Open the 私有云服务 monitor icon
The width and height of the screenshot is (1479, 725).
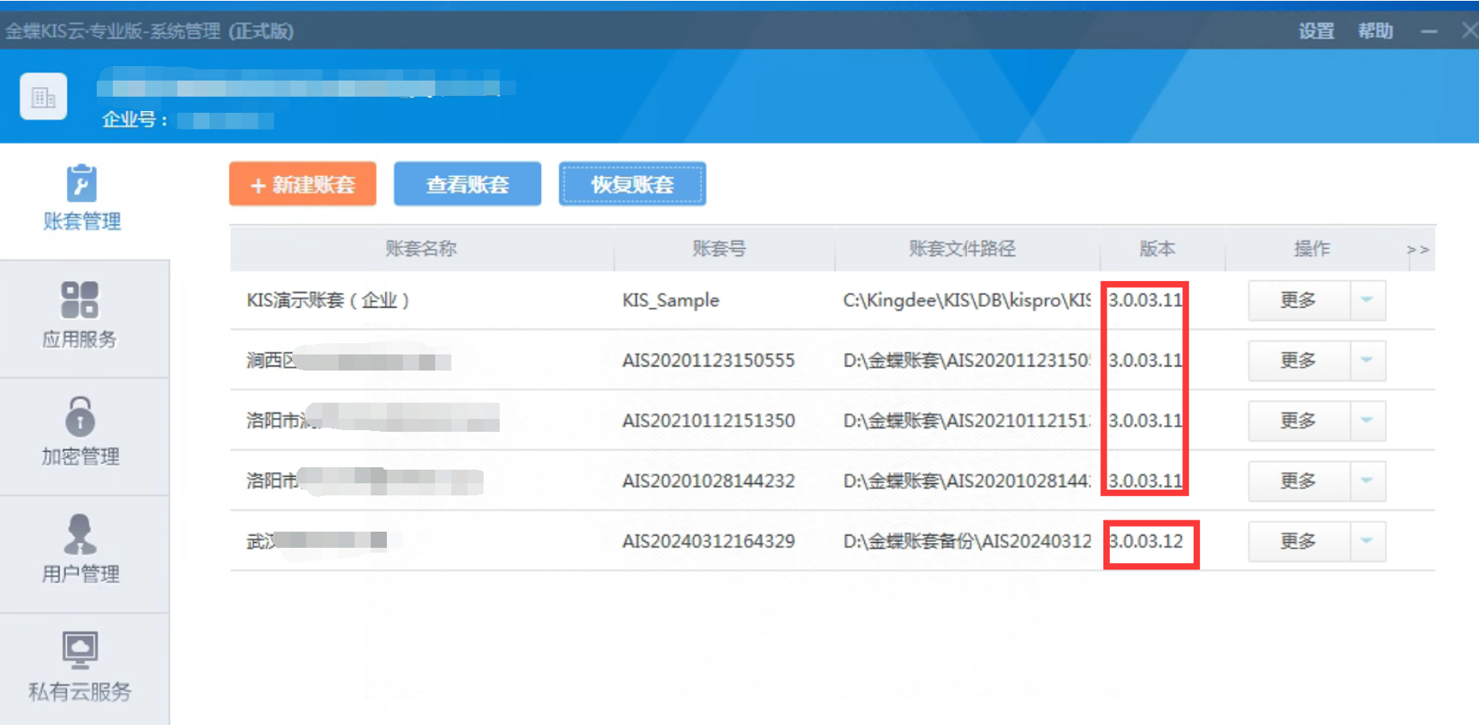(x=80, y=650)
